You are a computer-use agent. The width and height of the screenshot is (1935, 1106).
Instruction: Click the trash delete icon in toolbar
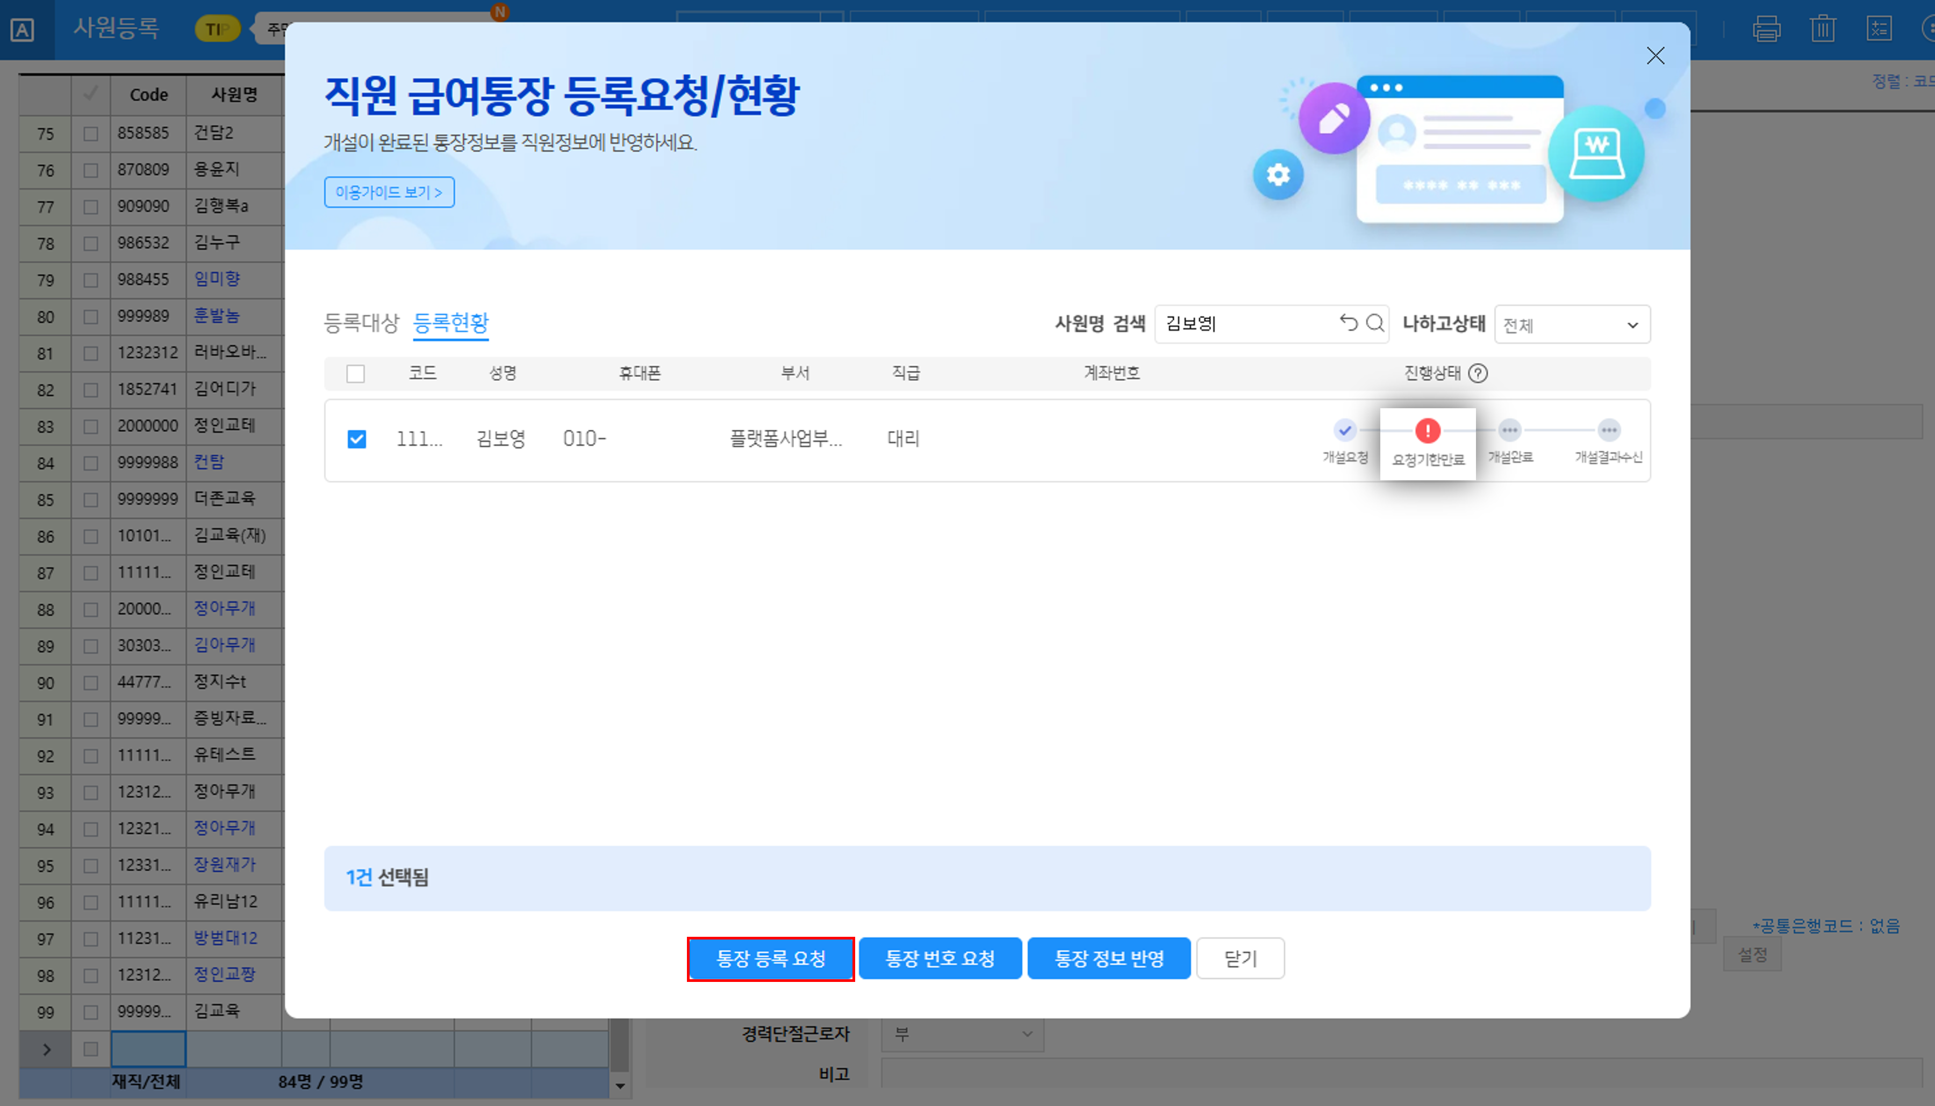point(1823,29)
